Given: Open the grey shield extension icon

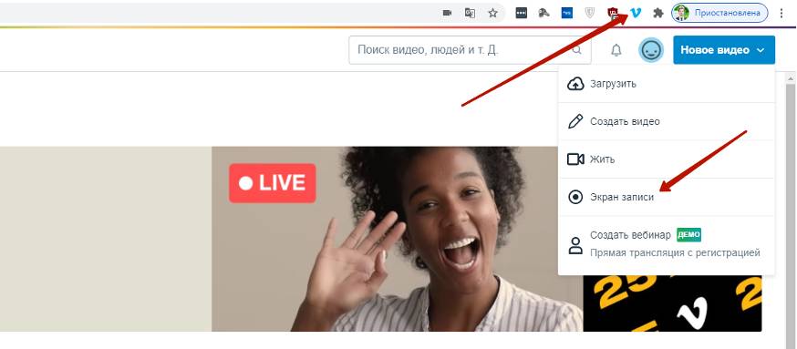Looking at the screenshot, I should click(x=590, y=13).
